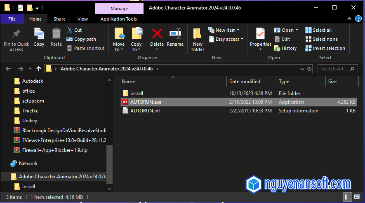
Task: Open the New item dropdown
Action: coord(224,30)
